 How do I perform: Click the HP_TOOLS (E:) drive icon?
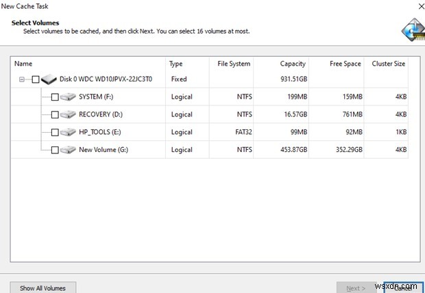68,132
